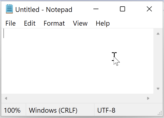Click the UTF-8 encoding indicator
This screenshot has width=164, height=118.
point(106,110)
